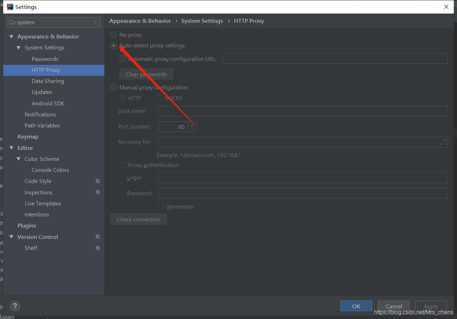Click 'System Settings' in the breadcrumb

(202, 21)
